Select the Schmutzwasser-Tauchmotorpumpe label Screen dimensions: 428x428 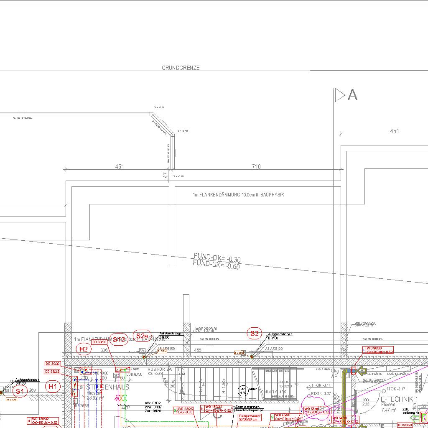[x=249, y=408]
